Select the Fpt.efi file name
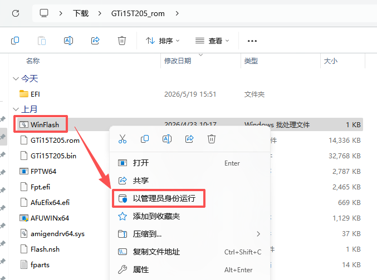Screen dimensions: 377x280 coord(41,187)
